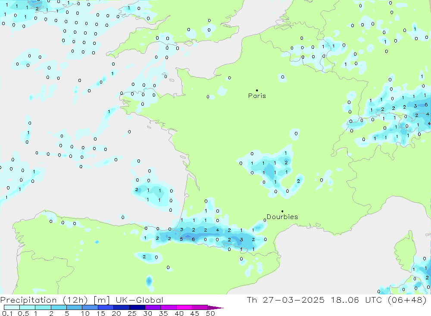
Task: Click the 'Th 27-03-2025' date text
Action: (x=285, y=300)
